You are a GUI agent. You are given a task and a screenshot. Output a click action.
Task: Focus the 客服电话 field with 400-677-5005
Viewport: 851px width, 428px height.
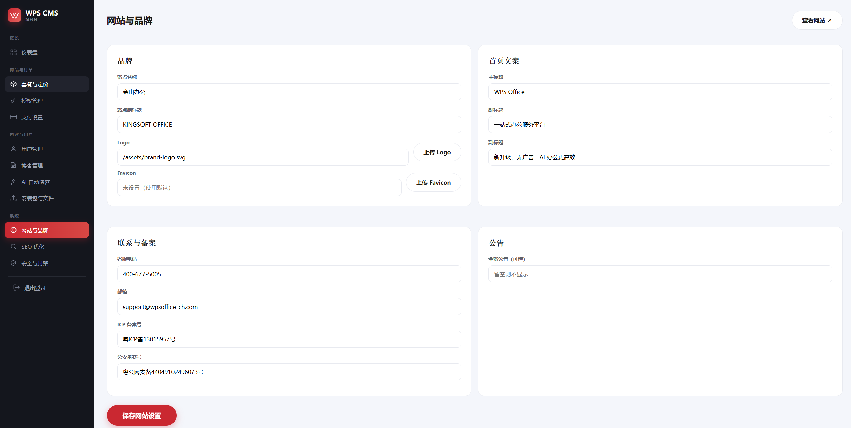coord(289,274)
